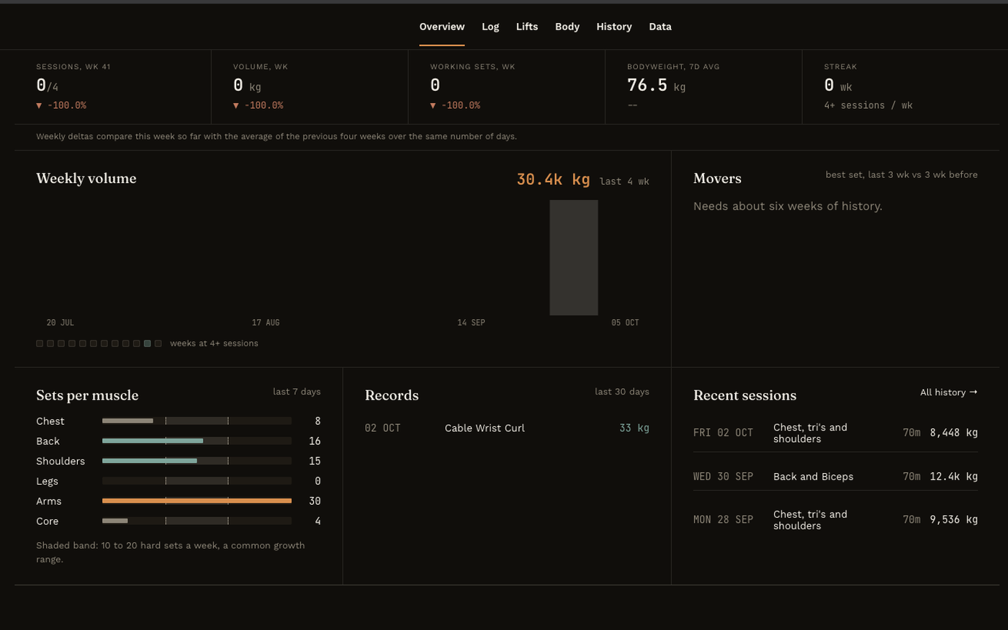This screenshot has width=1008, height=630.
Task: Click the 9,536 kg session volume
Action: pyautogui.click(x=954, y=520)
